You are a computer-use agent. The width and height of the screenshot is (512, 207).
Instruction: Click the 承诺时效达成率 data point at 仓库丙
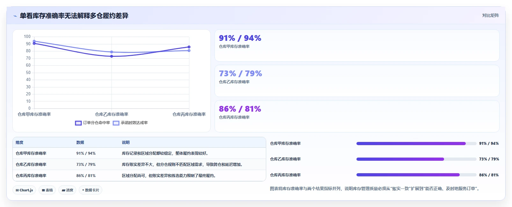pyautogui.click(x=189, y=50)
